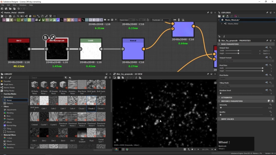Click the camera icon in graph toolbar

pos(10,16)
